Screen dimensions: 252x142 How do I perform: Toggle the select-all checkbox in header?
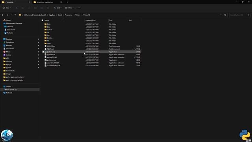point(43,20)
